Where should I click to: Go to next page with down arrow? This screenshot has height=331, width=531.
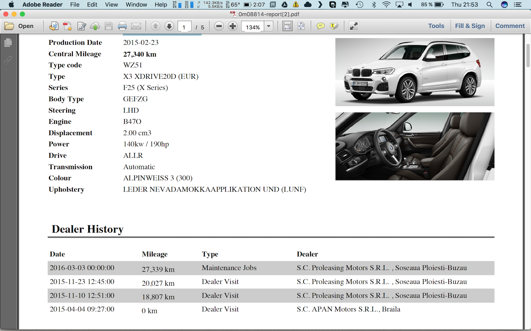point(169,26)
